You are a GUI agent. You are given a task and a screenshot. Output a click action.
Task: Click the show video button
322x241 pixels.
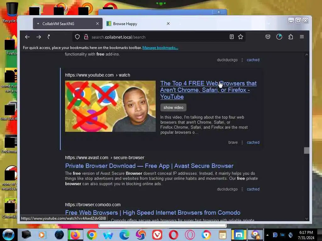coord(173,107)
